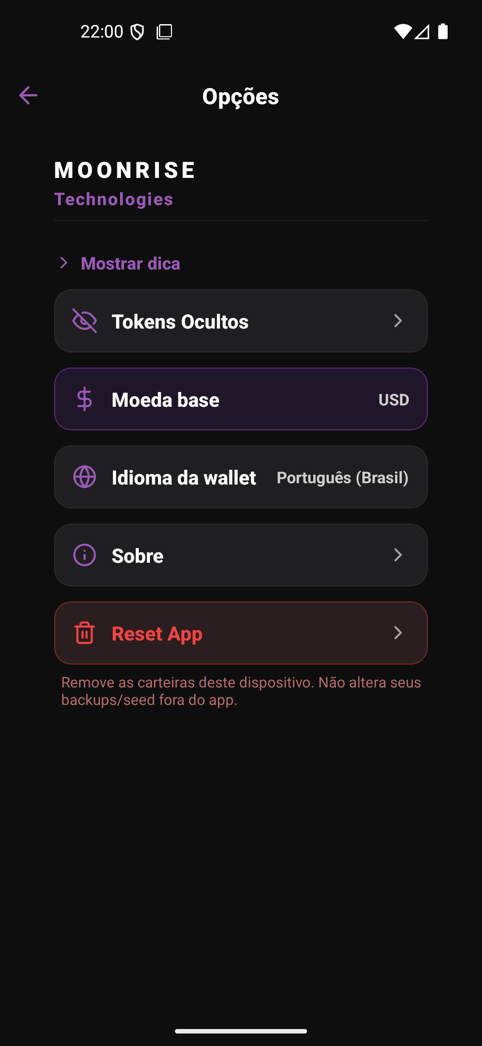Expand the Mostrar dica chevron

tap(64, 263)
